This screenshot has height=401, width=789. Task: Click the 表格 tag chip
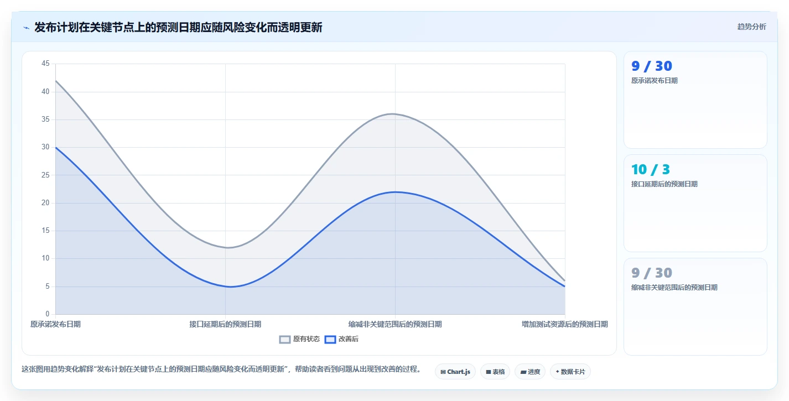[x=495, y=372]
